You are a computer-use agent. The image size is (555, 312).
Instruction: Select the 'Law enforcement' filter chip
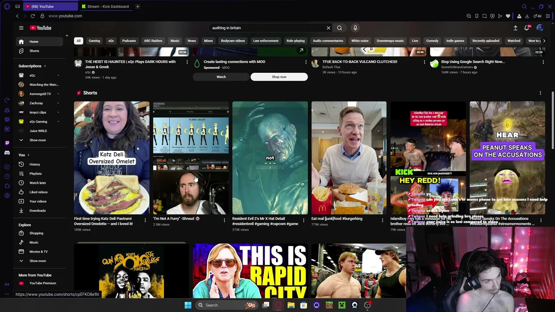266,41
